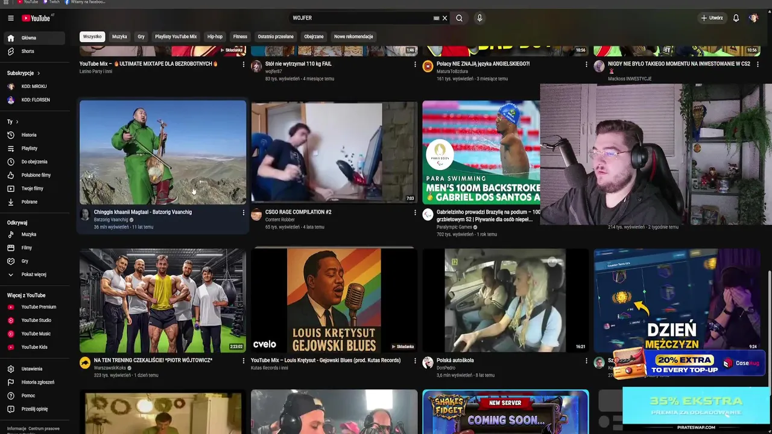Open the Centrum prasowe footer link
The width and height of the screenshot is (772, 434).
pos(44,429)
